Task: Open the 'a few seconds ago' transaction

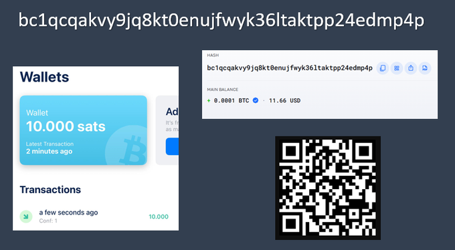Action: (x=94, y=217)
